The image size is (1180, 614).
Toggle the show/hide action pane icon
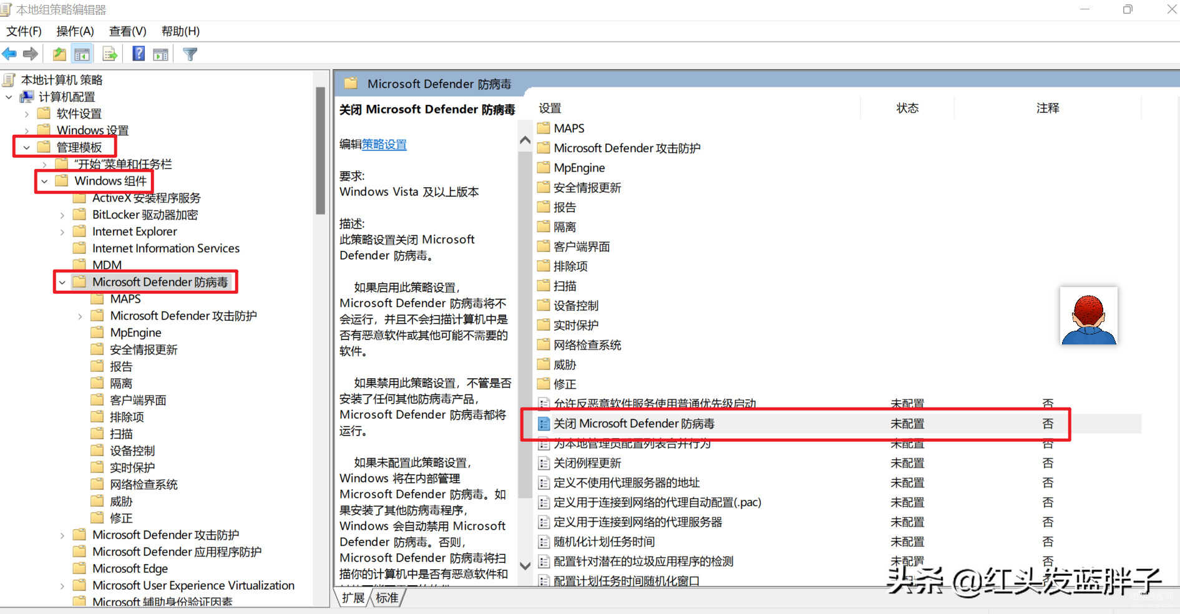(x=161, y=54)
